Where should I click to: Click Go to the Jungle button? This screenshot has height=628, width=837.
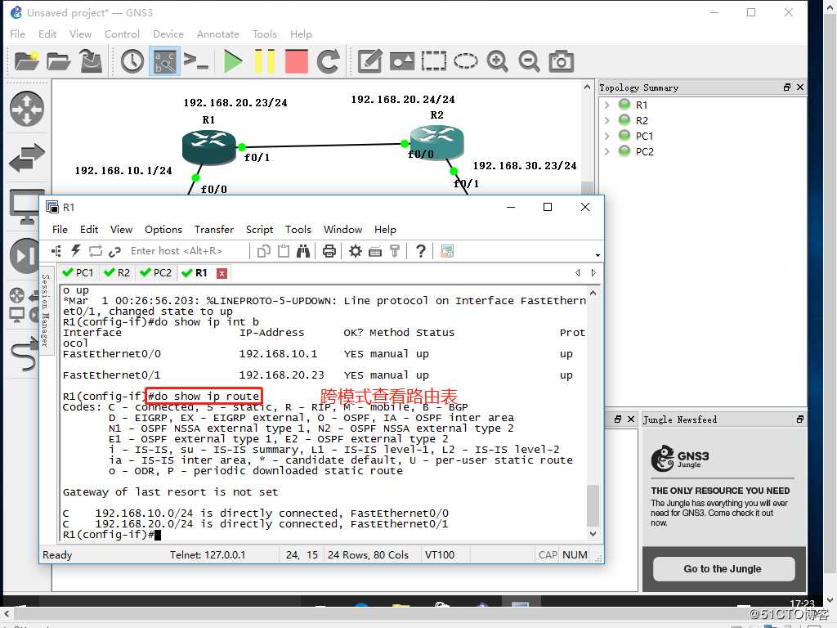(x=723, y=569)
